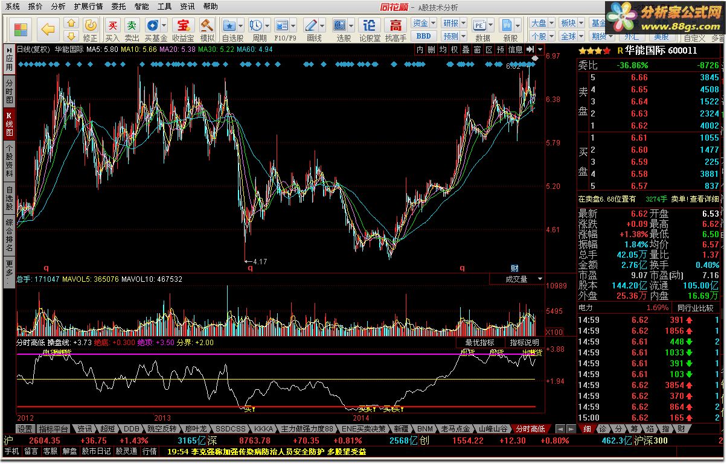Select the 细 detail tab at bottom right
This screenshot has height=464, width=727.
point(587,429)
